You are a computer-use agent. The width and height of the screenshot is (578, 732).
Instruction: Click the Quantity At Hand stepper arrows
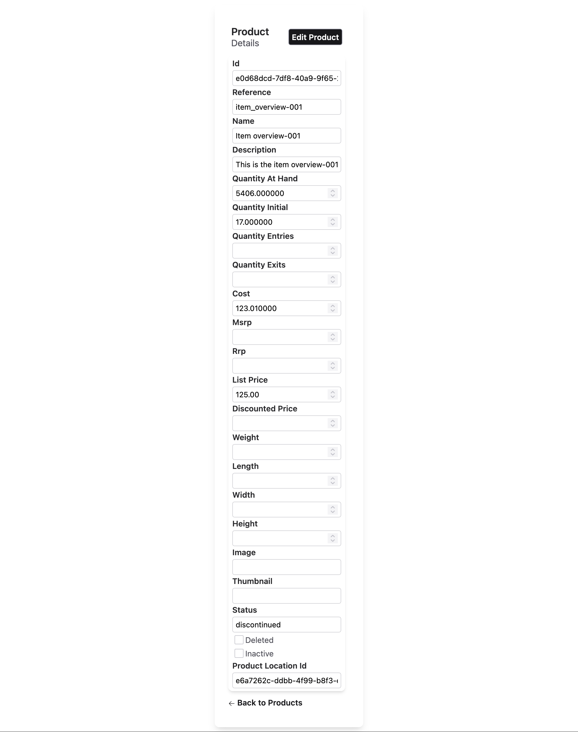click(332, 193)
